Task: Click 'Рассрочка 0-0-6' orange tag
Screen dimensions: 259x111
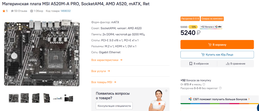Action: click(x=190, y=19)
